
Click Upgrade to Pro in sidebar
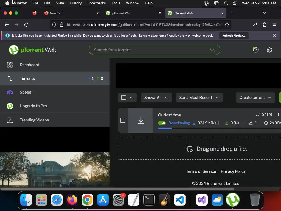point(55,106)
